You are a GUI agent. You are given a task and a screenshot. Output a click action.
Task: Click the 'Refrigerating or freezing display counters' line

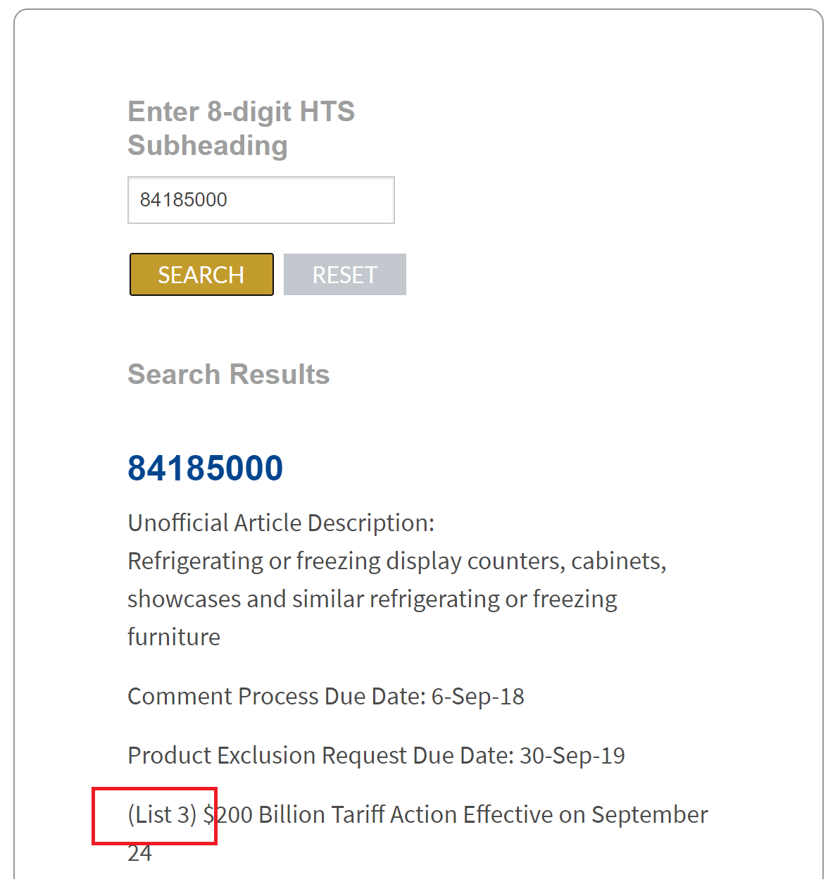(x=397, y=561)
